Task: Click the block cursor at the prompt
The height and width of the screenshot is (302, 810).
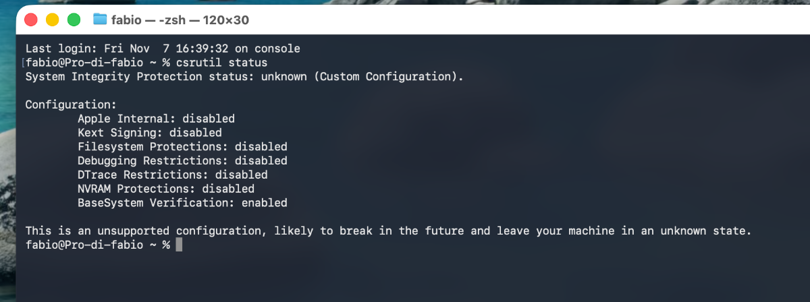Action: coord(179,245)
